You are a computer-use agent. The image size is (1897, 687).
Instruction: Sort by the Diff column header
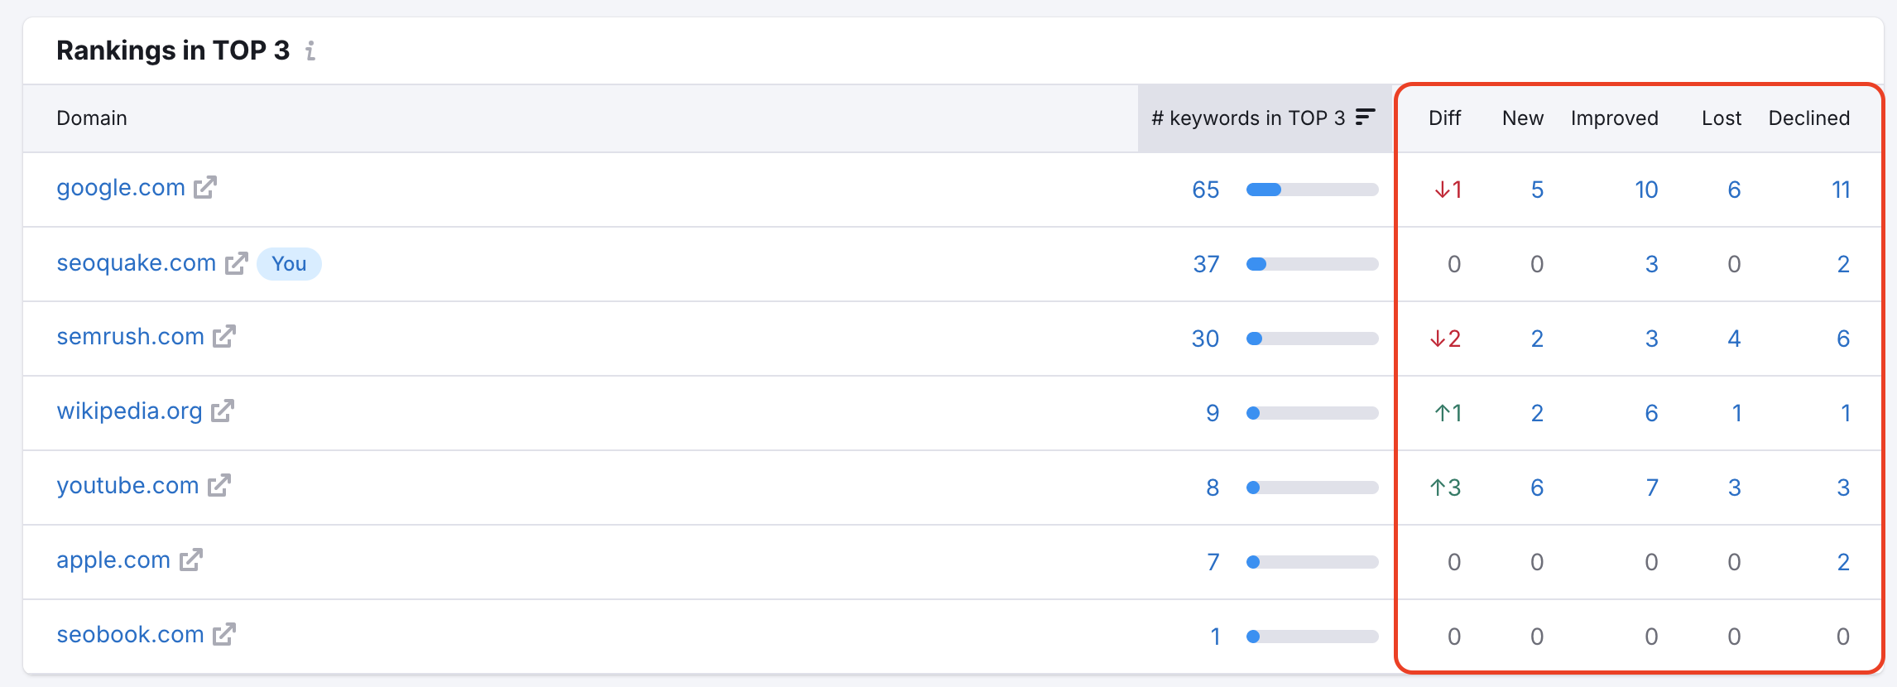(1444, 118)
